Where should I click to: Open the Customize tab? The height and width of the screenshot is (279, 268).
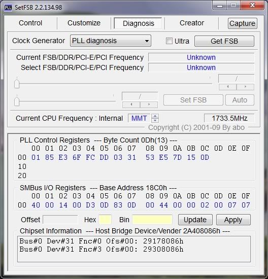84,23
